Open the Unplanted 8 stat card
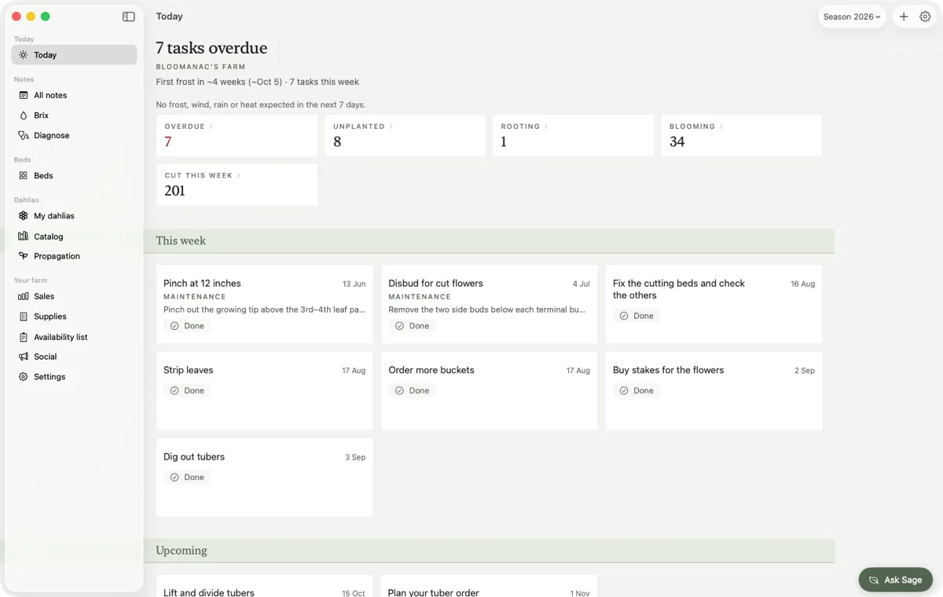This screenshot has height=597, width=943. click(405, 136)
